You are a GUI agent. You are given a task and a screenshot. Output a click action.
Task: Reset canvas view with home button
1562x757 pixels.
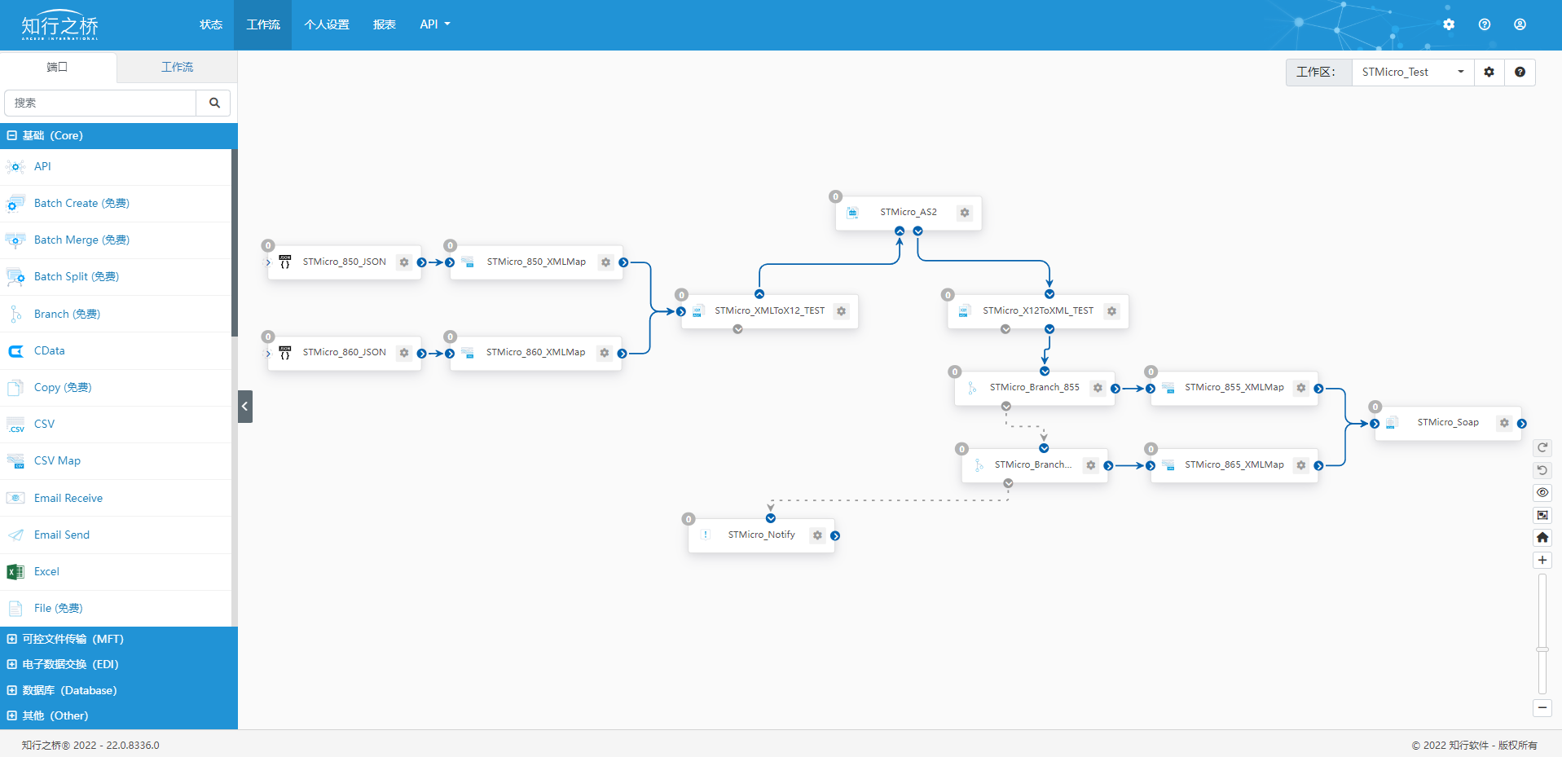coord(1542,537)
